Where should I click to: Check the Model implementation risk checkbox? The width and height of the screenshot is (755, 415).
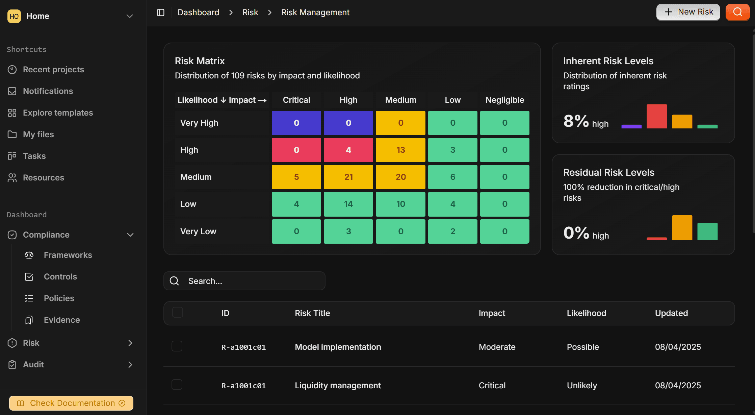point(177,346)
